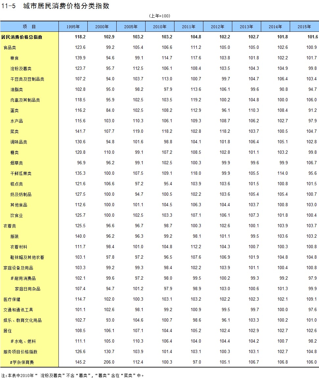Screen dimensions: 319x378
Task: Click the 粮食 row label
Action: click(x=14, y=58)
